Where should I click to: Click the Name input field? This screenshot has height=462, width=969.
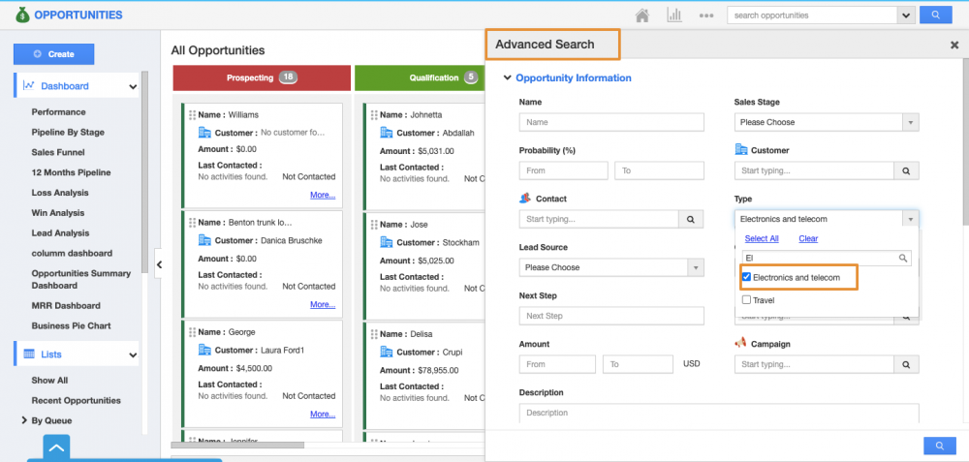coord(611,122)
